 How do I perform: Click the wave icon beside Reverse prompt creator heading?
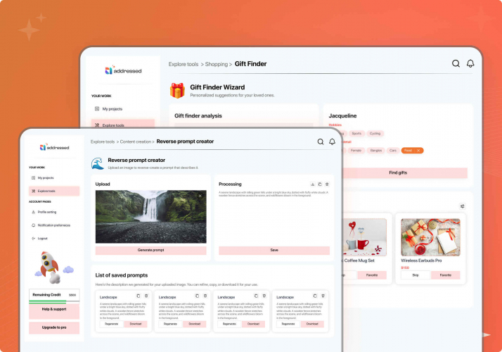click(97, 163)
